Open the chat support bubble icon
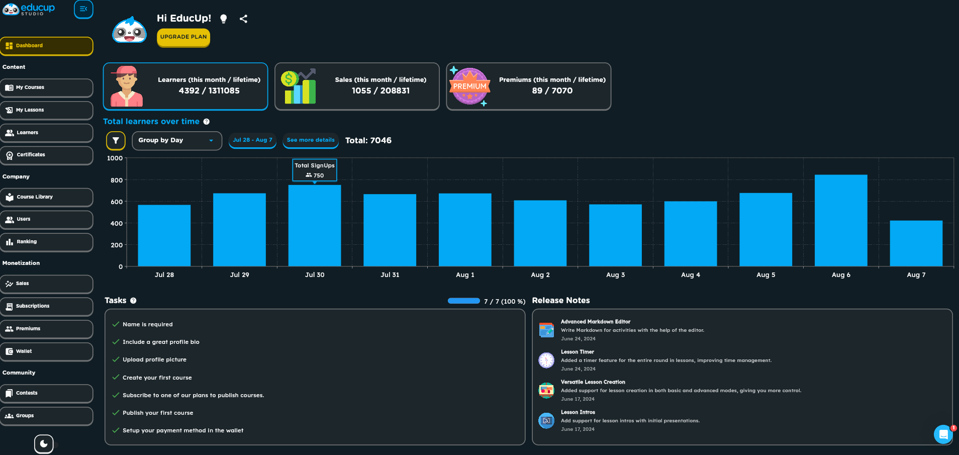The width and height of the screenshot is (959, 455). point(943,434)
